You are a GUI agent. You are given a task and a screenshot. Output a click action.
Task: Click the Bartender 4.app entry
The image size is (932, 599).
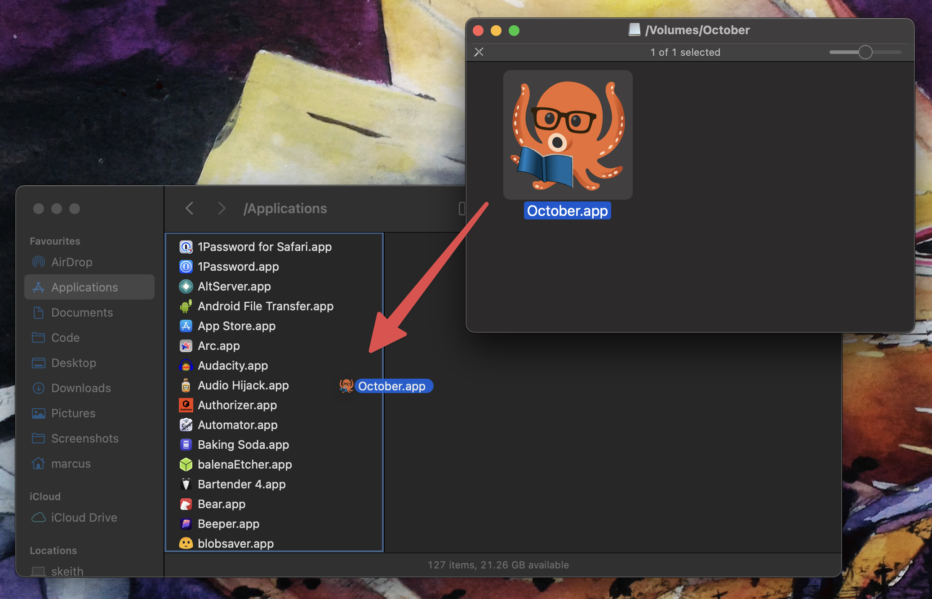[x=241, y=484]
